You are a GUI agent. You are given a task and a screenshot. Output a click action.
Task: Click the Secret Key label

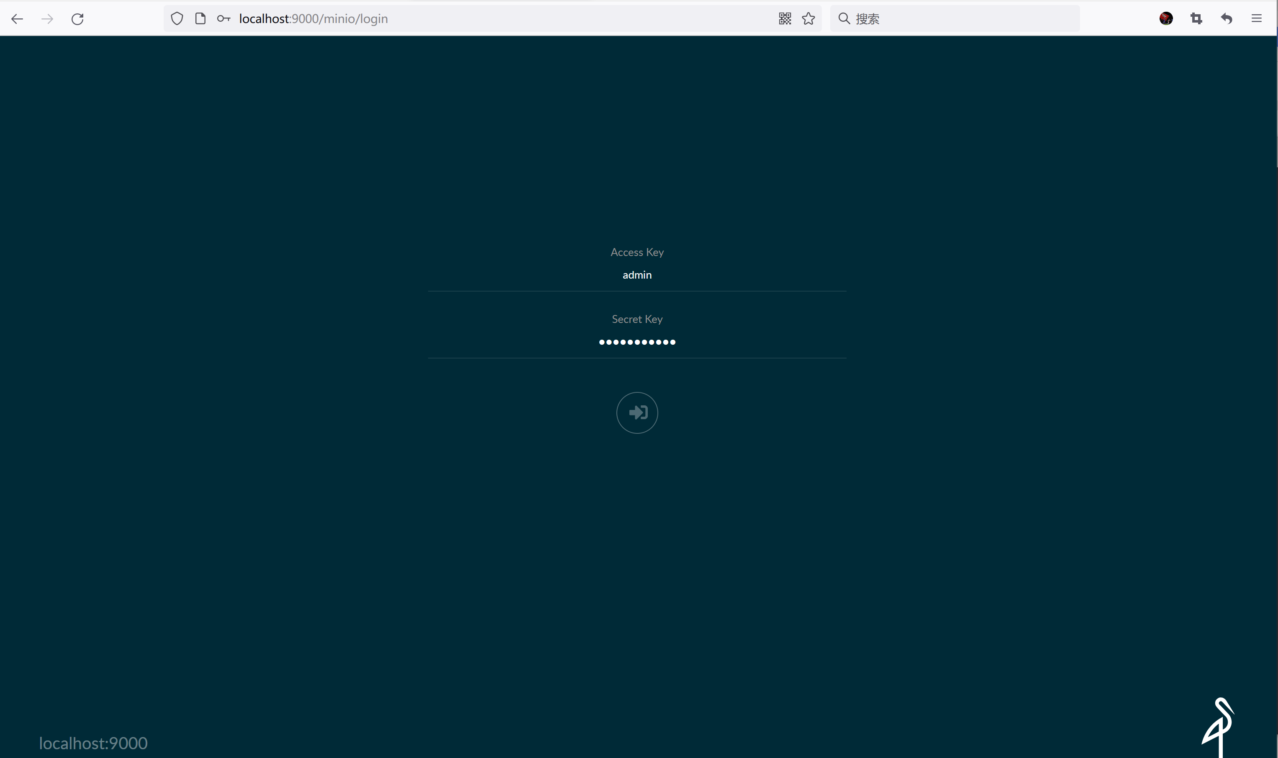click(637, 319)
